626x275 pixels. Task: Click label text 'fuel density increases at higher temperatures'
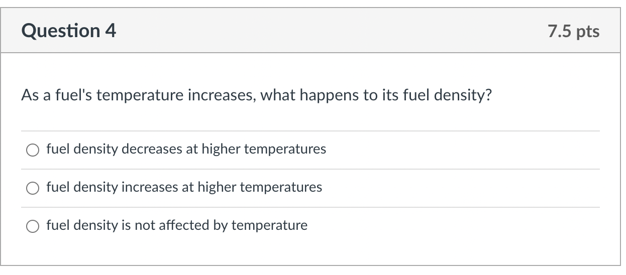[184, 187]
